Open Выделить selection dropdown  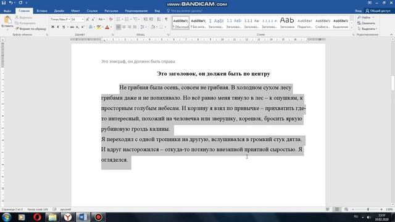367,29
